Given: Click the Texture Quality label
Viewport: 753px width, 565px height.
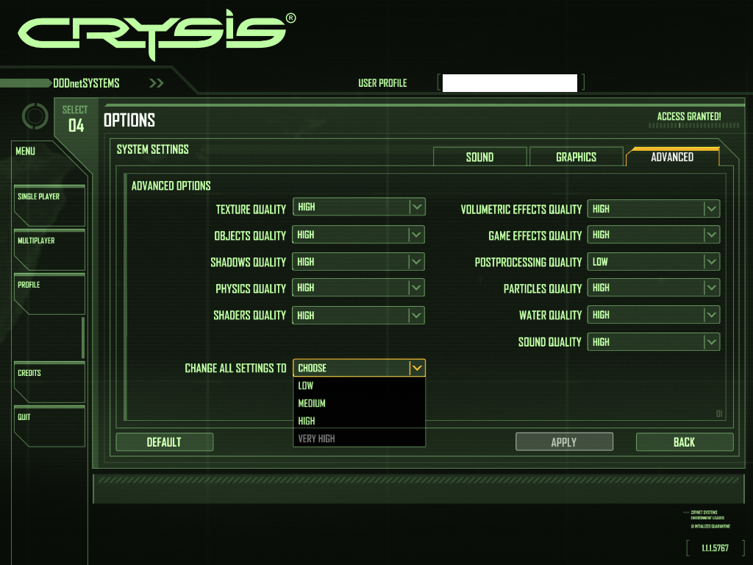Looking at the screenshot, I should click(x=251, y=210).
